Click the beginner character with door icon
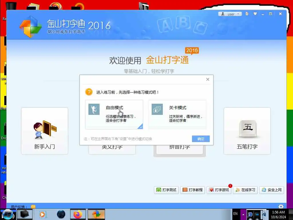Viewport: 293px width, 220px height. pyautogui.click(x=45, y=130)
